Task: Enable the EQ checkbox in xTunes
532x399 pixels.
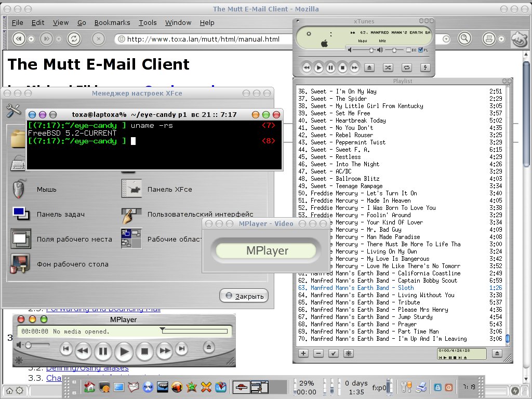Action: tap(408, 50)
